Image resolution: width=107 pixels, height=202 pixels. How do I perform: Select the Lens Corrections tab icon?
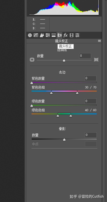(60, 35)
